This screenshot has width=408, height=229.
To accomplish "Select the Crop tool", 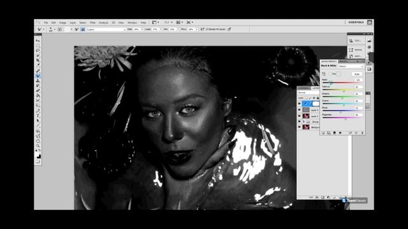I will coord(38,60).
